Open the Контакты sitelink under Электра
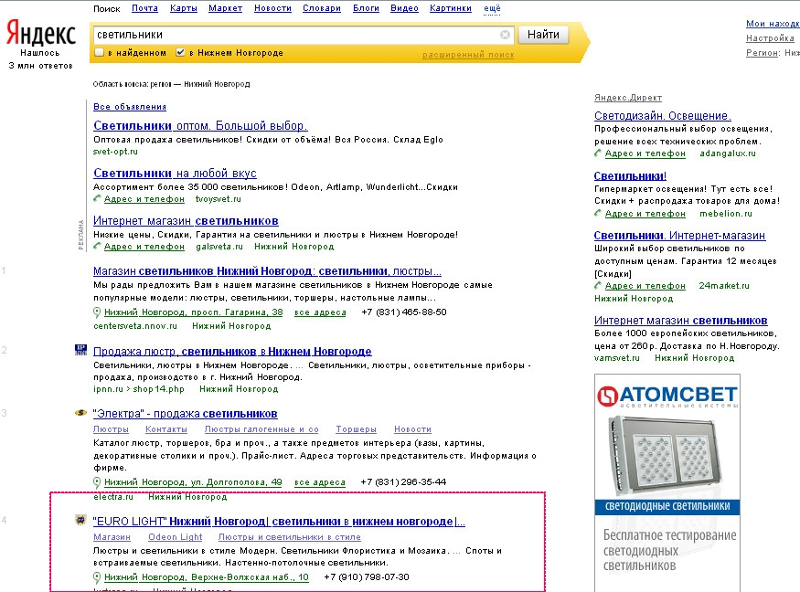 [x=166, y=429]
